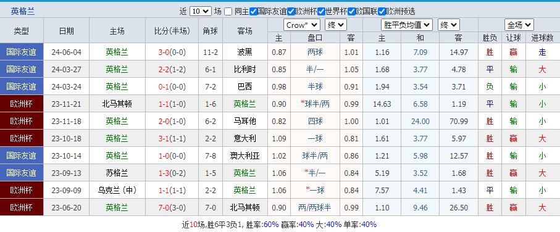
Task: Click corner count 7-8 in the 澳大利亚 row
Action: coord(211,155)
